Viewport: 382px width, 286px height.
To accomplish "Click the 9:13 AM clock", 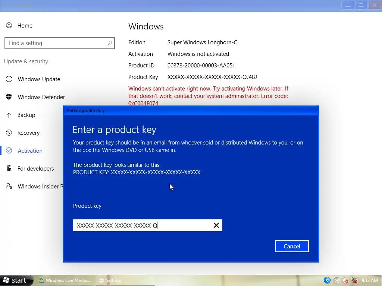I will [369, 280].
